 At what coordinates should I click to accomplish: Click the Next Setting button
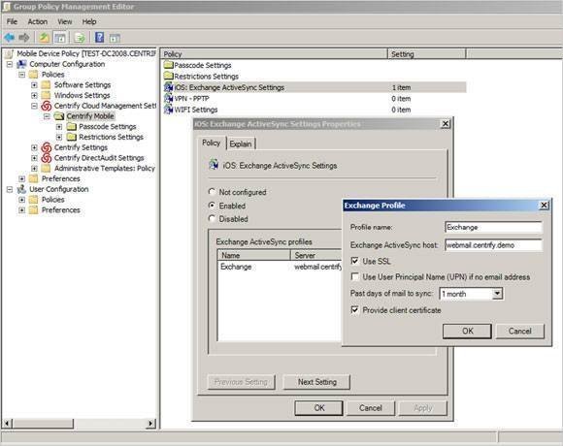(317, 382)
